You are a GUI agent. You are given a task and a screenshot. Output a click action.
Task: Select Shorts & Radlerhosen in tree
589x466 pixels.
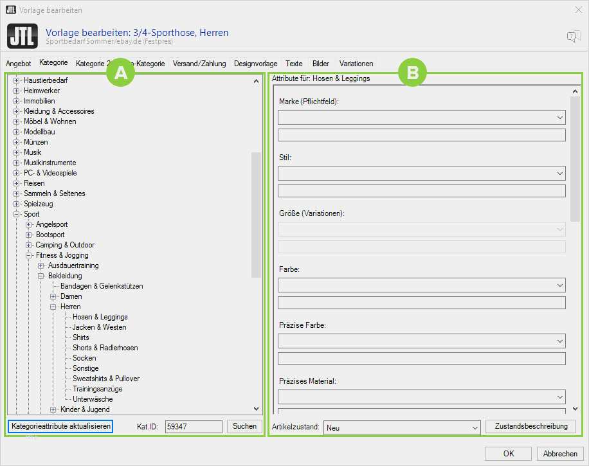[105, 348]
